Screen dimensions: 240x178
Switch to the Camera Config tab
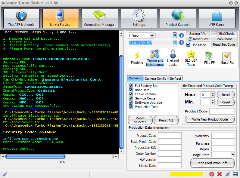pyautogui.click(x=155, y=78)
